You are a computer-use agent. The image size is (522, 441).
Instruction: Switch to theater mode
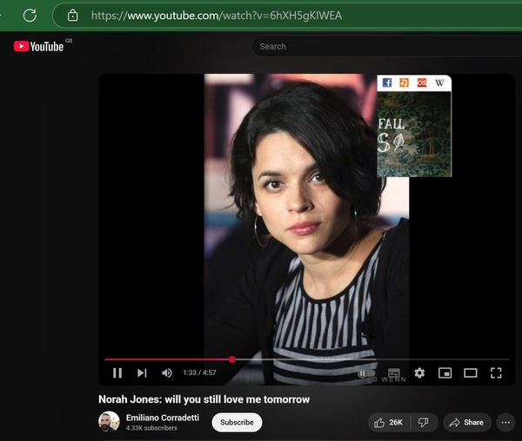[x=471, y=373]
